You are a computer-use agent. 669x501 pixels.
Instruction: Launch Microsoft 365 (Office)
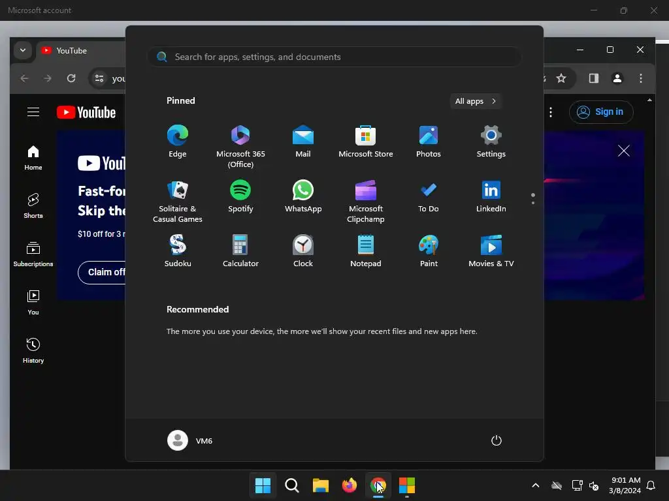pyautogui.click(x=240, y=146)
